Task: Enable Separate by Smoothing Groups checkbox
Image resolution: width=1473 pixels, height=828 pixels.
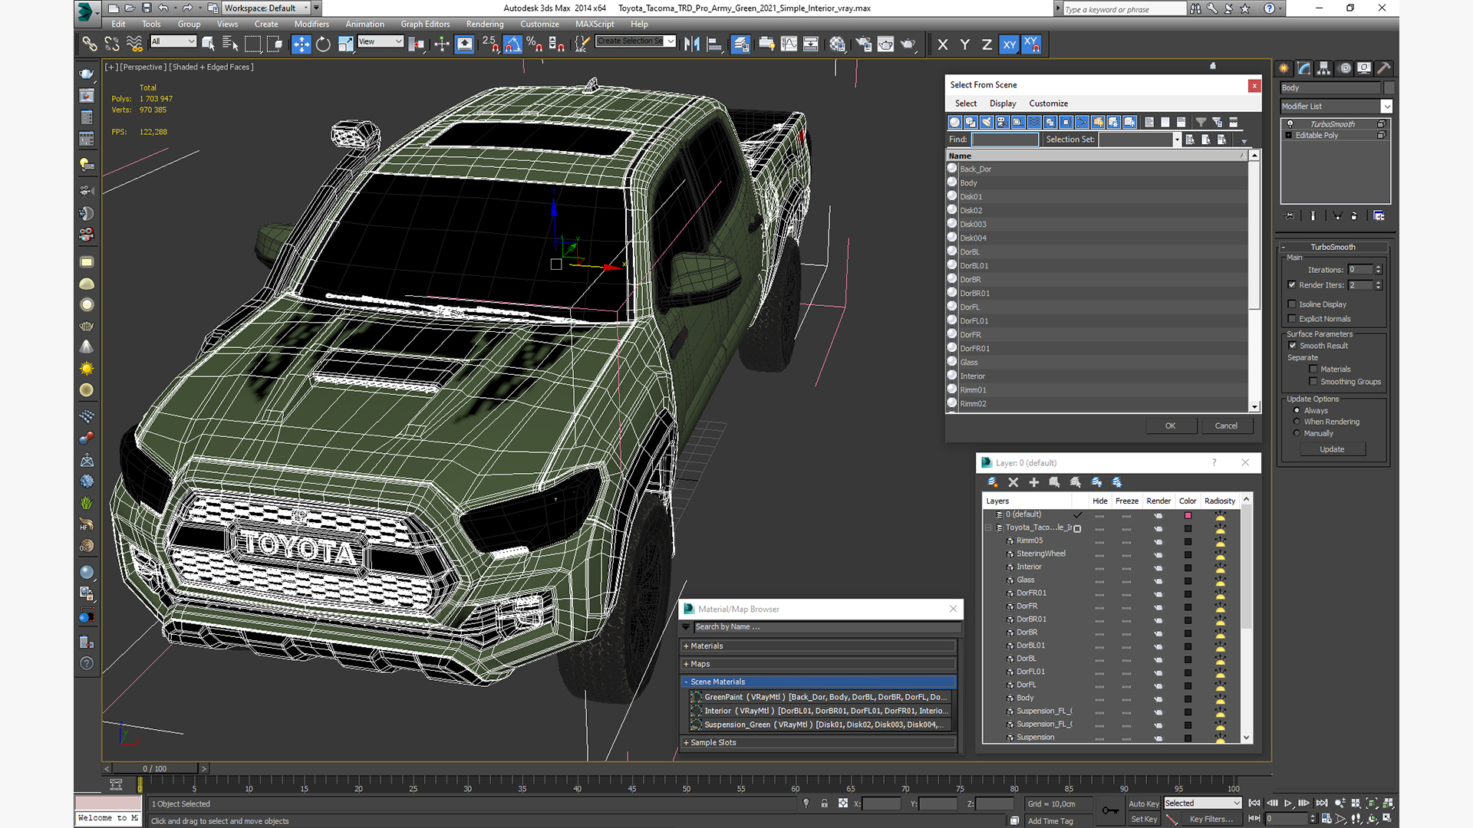Action: tap(1313, 382)
